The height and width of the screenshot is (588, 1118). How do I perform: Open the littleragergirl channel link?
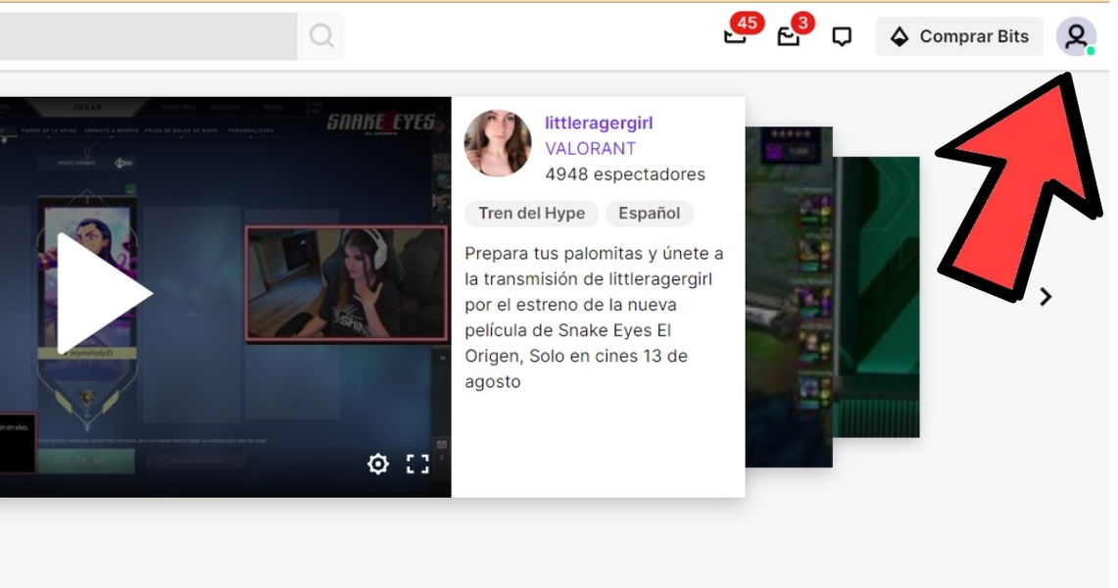pos(599,122)
